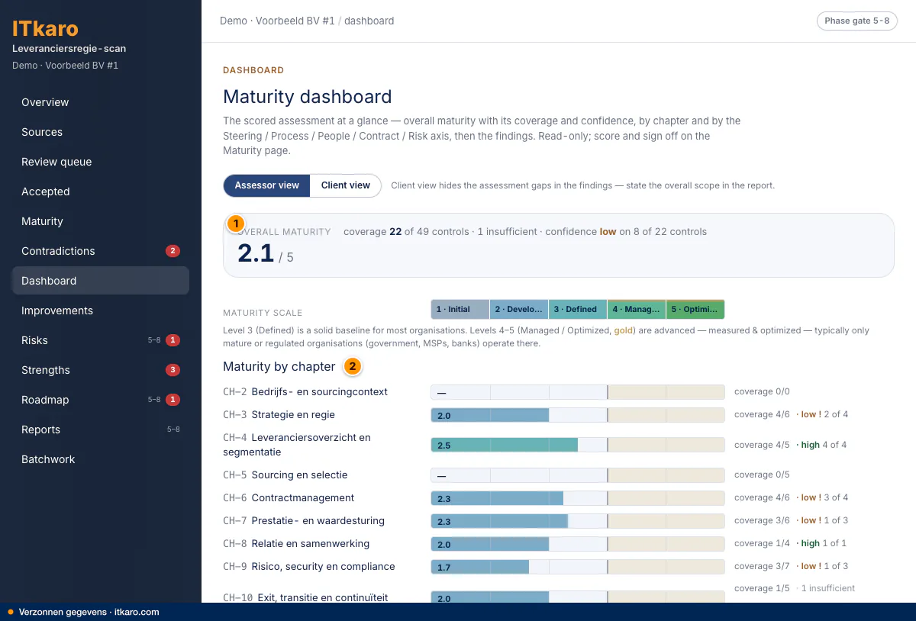Click 'coverage 0/0' for chapter CH-2
The height and width of the screenshot is (621, 916).
[x=762, y=392]
